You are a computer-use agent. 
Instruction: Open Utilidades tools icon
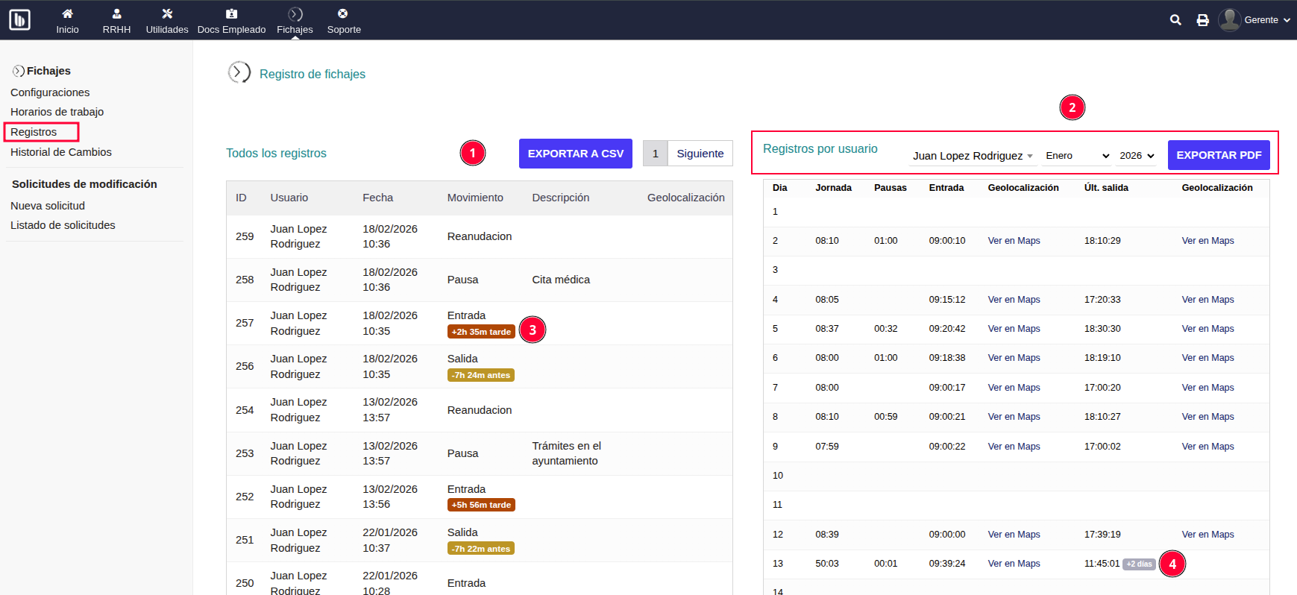point(167,13)
